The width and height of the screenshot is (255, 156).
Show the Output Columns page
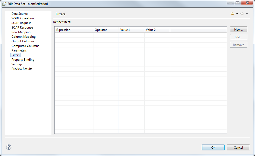click(x=23, y=41)
